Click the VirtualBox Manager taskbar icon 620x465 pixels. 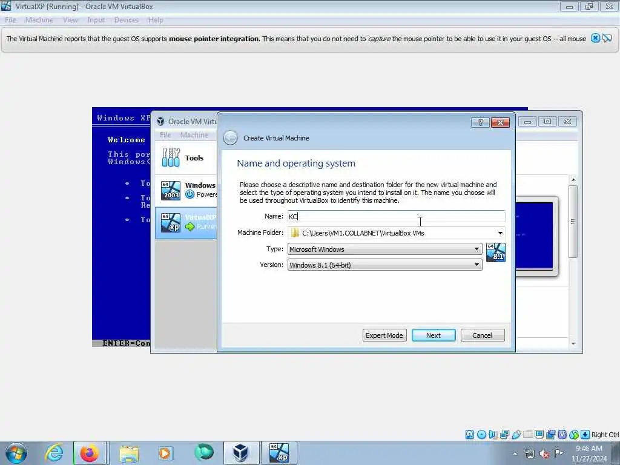click(241, 453)
